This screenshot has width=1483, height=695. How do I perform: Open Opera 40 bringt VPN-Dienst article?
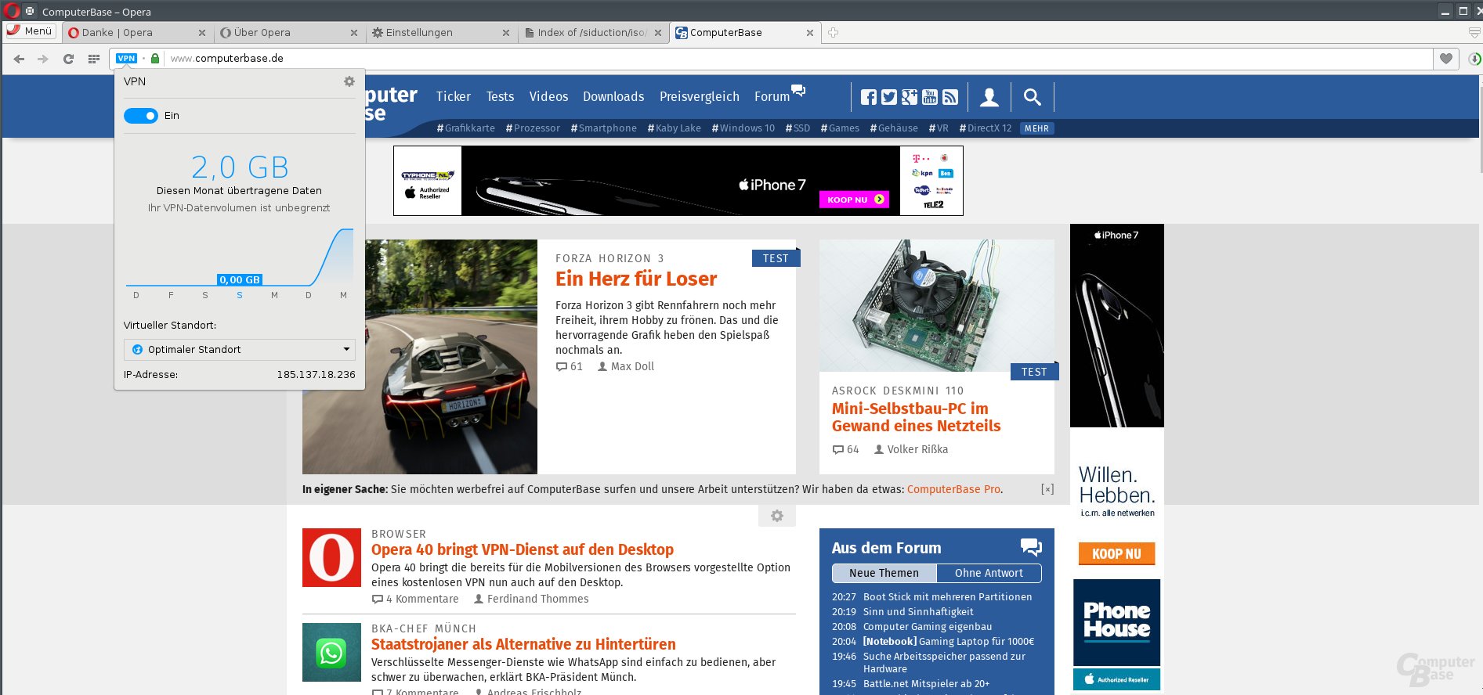point(523,549)
